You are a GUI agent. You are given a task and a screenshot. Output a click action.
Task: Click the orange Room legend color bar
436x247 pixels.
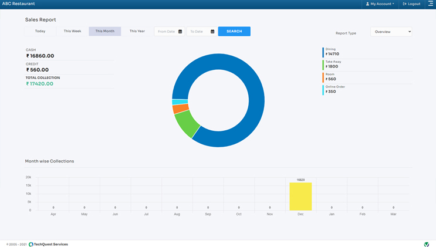pyautogui.click(x=323, y=77)
